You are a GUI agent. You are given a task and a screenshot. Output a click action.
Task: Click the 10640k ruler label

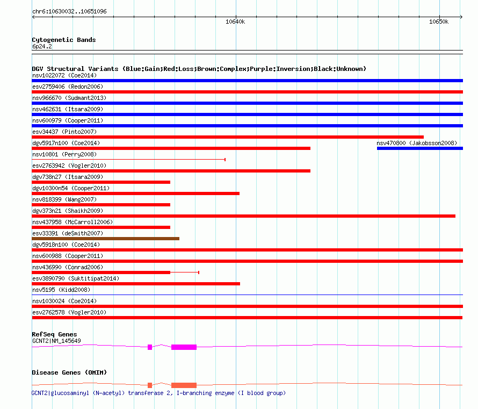235,21
